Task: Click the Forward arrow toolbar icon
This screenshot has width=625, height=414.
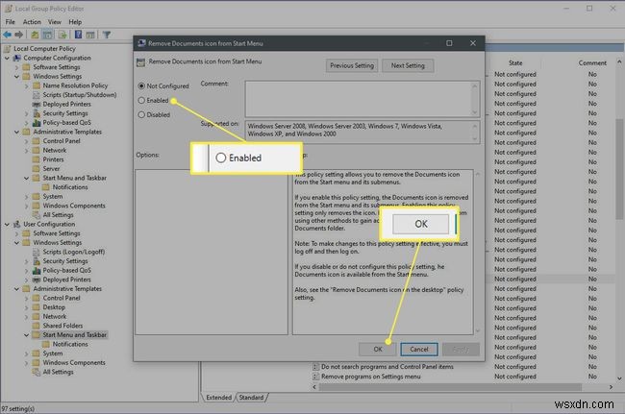Action: [18, 35]
